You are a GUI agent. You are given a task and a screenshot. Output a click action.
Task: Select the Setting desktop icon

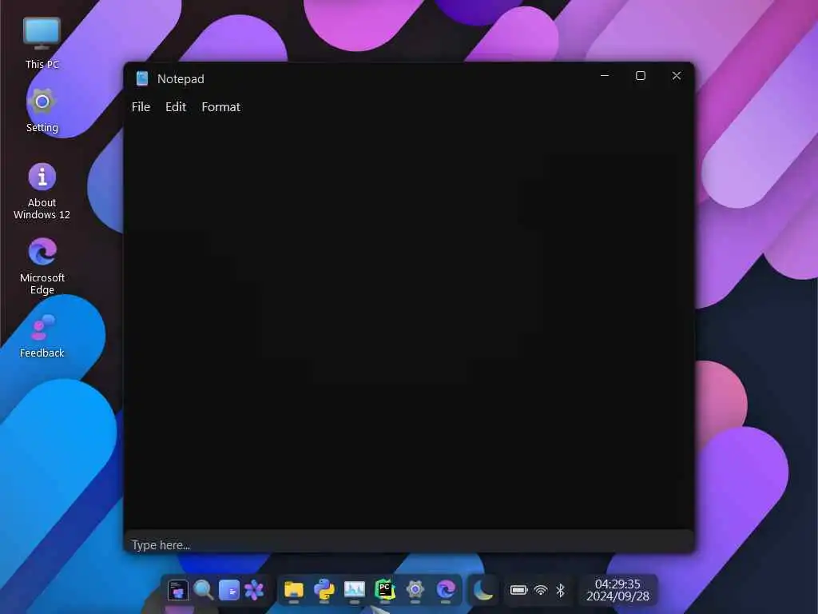[x=42, y=110]
